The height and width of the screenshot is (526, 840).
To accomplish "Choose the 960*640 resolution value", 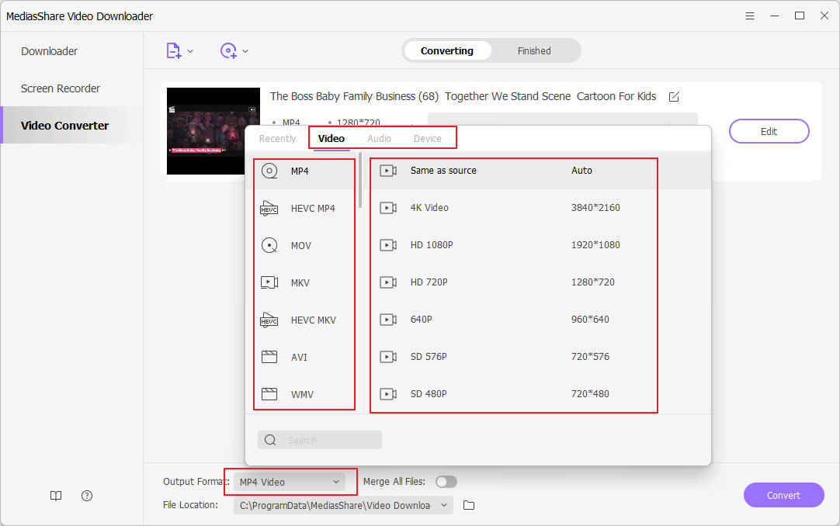I will [590, 320].
